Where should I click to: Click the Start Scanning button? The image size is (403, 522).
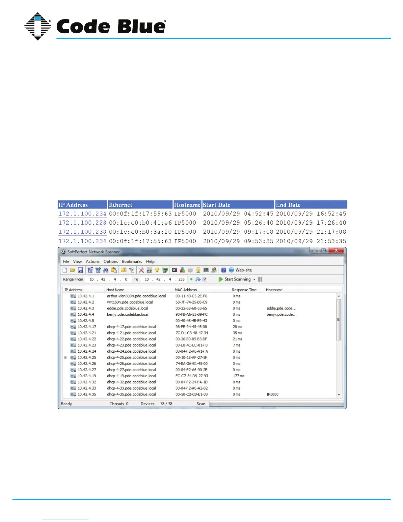(x=234, y=279)
